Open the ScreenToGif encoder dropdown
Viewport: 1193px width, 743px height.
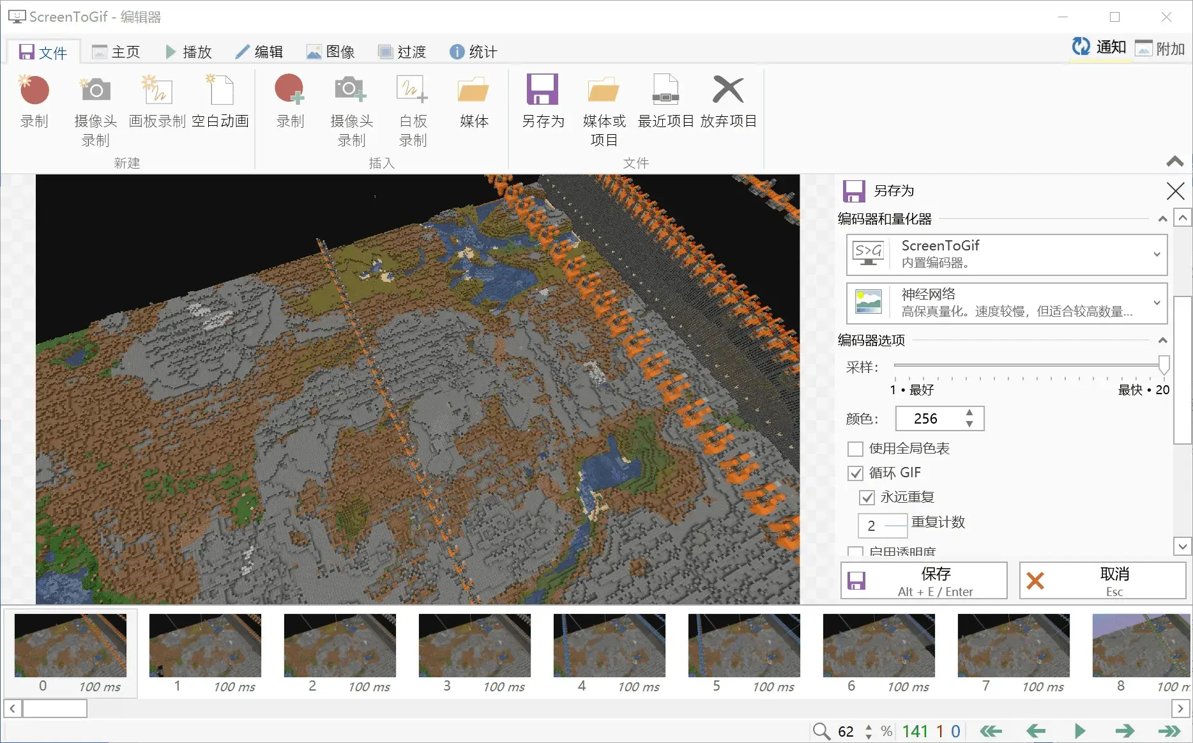[x=1007, y=254]
